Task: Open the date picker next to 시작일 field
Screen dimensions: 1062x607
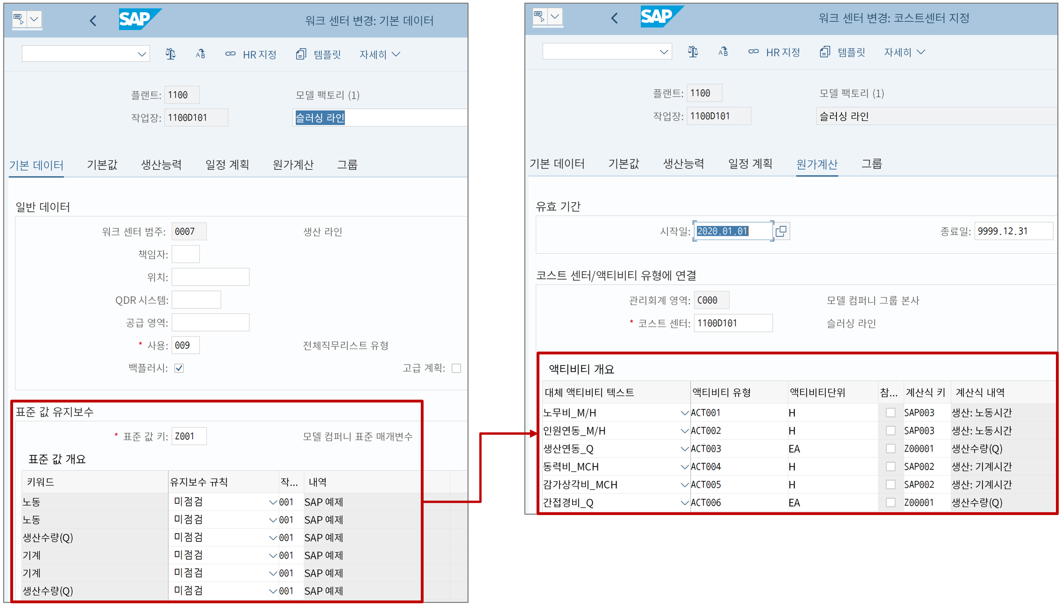Action: click(781, 231)
